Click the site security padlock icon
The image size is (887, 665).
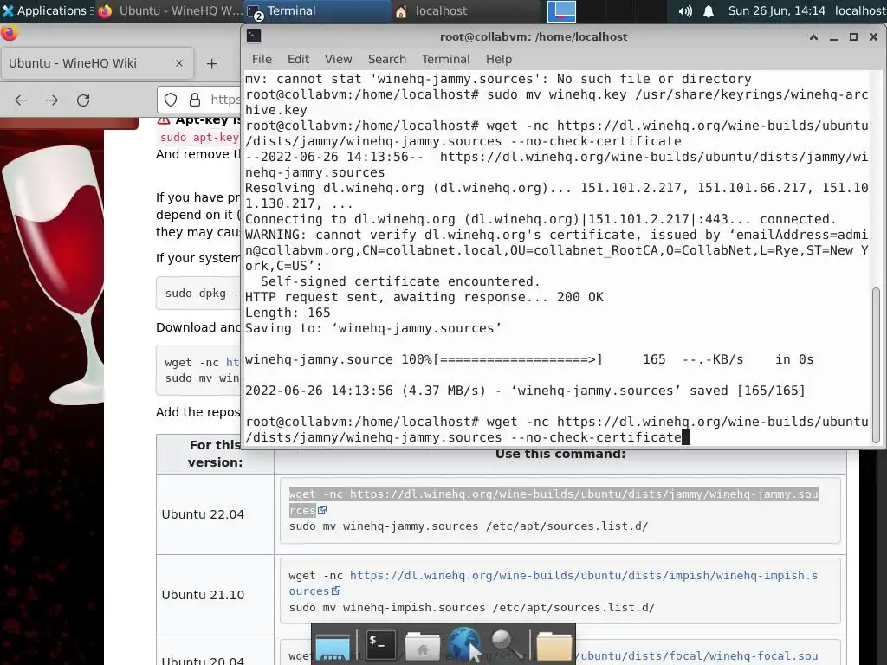coord(195,100)
